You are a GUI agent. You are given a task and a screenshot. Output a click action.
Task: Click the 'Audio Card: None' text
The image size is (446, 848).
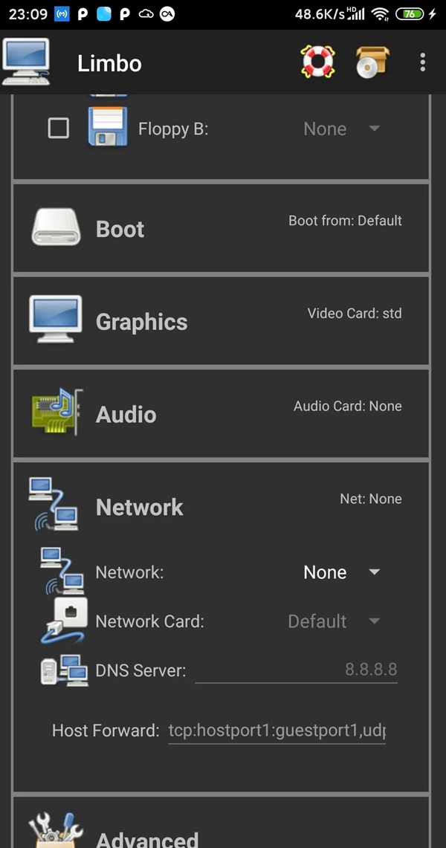(348, 406)
